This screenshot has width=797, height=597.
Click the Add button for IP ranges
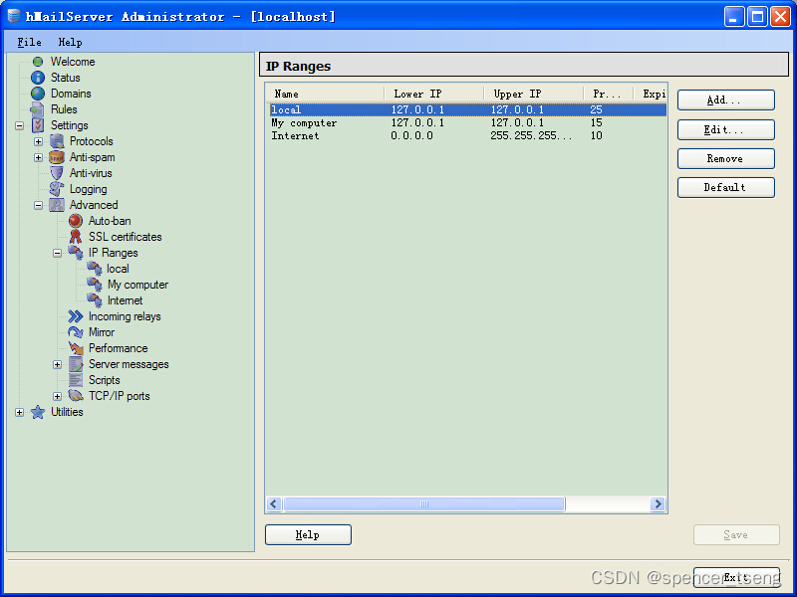pyautogui.click(x=725, y=99)
